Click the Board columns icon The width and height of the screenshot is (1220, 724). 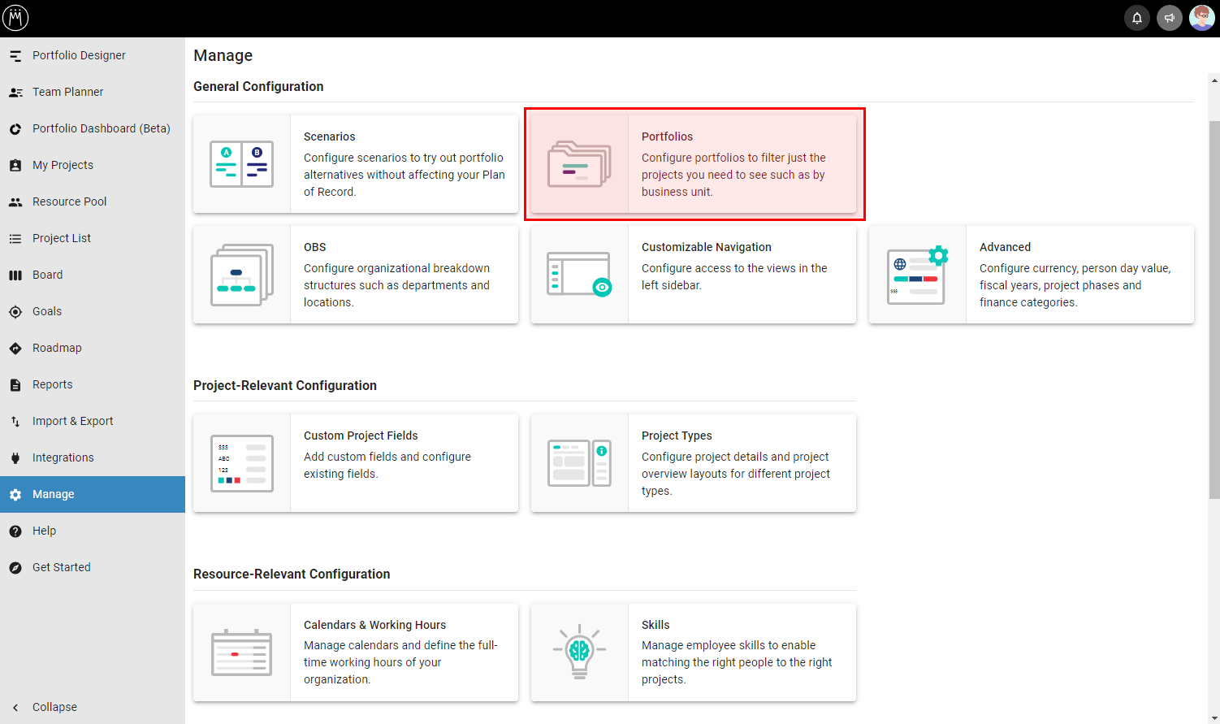[16, 275]
